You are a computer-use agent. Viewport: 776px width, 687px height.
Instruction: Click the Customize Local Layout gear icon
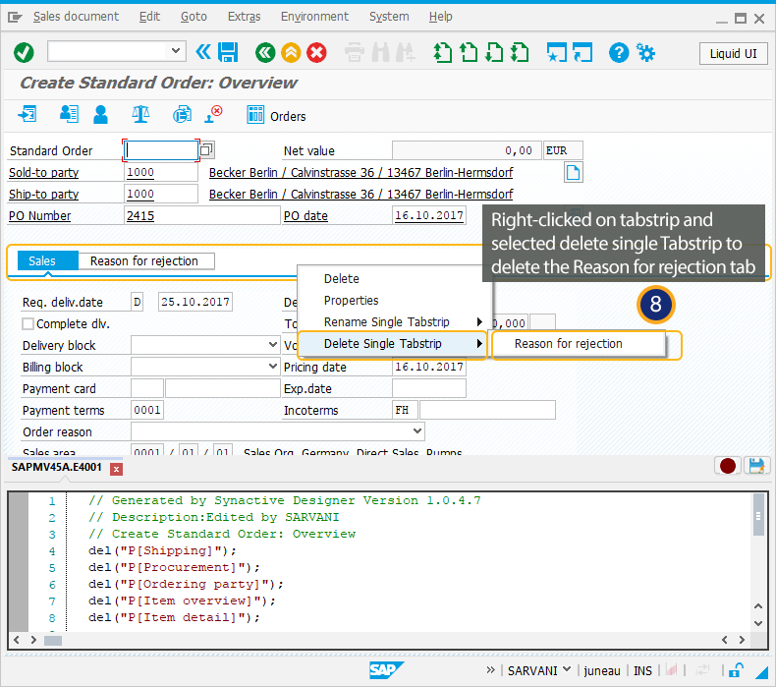[x=645, y=52]
